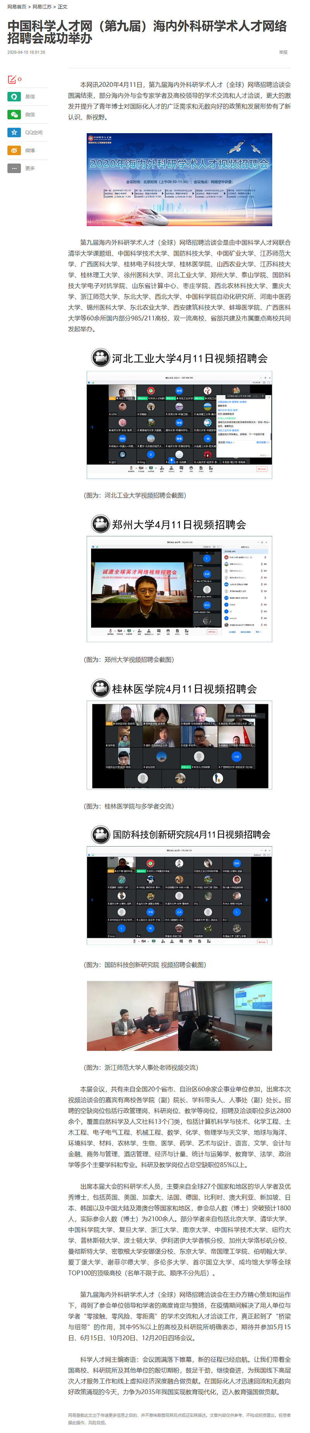Image resolution: width=310 pixels, height=1433 pixels.
Task: Click the caption (图为:浙江师范大学人事处老师视频交流)
Action: tap(141, 1068)
